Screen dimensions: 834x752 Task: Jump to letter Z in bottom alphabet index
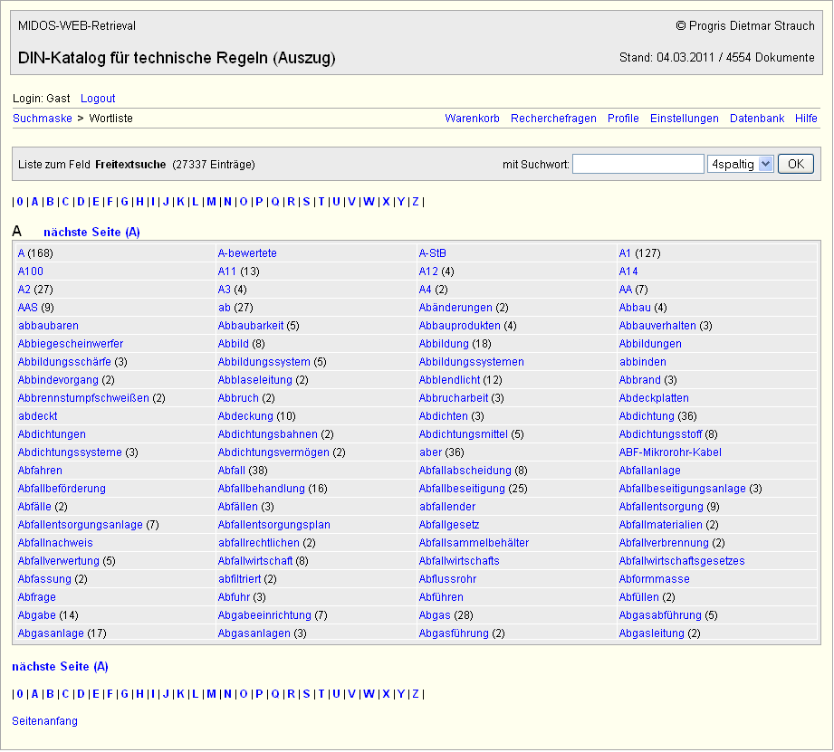pyautogui.click(x=416, y=694)
